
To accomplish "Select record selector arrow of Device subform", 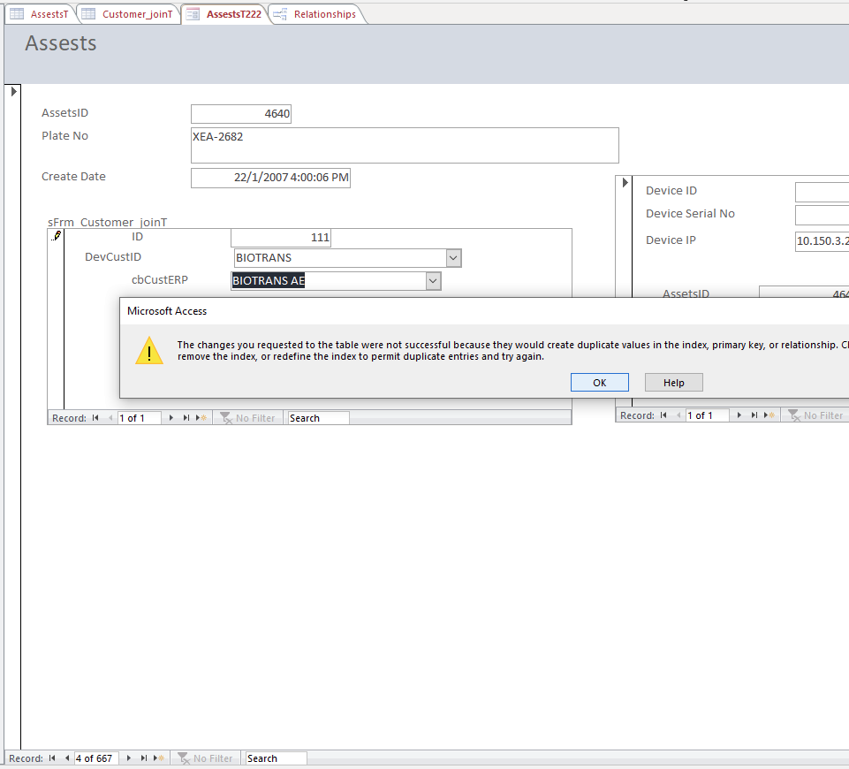I will tap(625, 182).
